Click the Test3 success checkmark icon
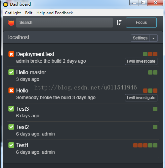This screenshot has width=165, height=168. point(11,109)
